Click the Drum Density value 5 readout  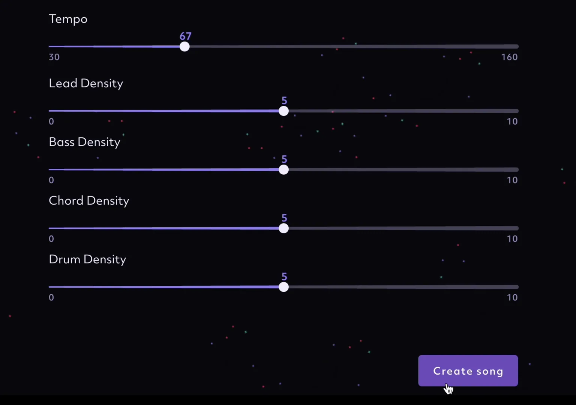(284, 277)
